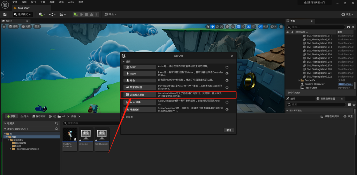This screenshot has width=357, height=175.
Task: Activate the Scale tool in viewport
Action: click(221, 26)
